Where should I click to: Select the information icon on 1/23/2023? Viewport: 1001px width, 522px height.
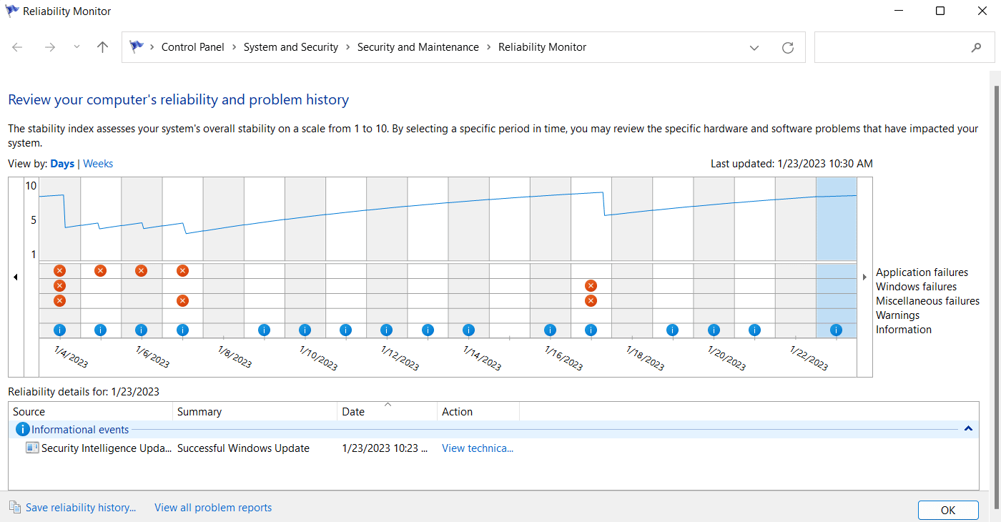pos(836,330)
